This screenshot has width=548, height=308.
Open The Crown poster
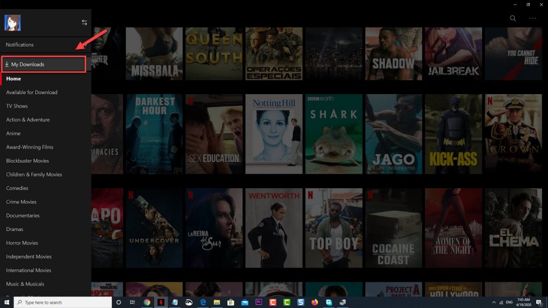pos(513,134)
